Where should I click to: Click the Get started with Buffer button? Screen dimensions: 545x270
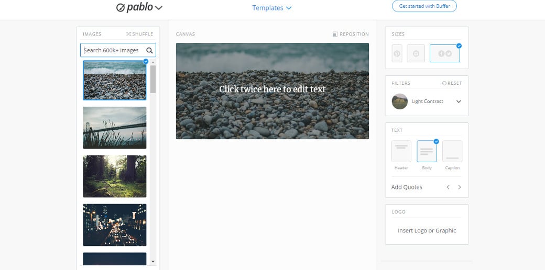[x=424, y=6]
